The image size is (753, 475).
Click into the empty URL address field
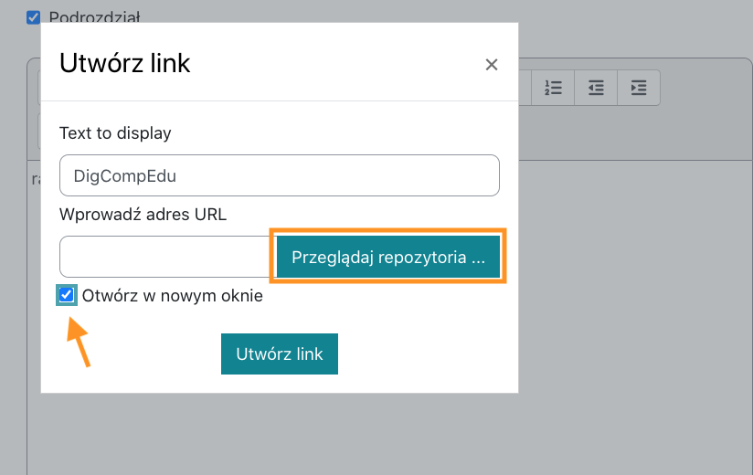[165, 257]
